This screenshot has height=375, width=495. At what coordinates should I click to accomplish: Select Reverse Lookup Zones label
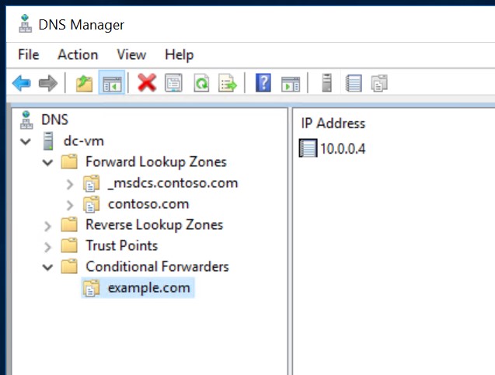(x=155, y=225)
